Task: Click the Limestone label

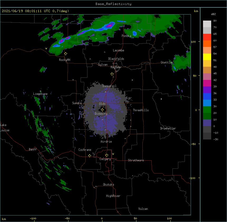Action: (x=40, y=94)
